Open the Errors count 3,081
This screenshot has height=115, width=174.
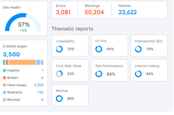pos(63,12)
